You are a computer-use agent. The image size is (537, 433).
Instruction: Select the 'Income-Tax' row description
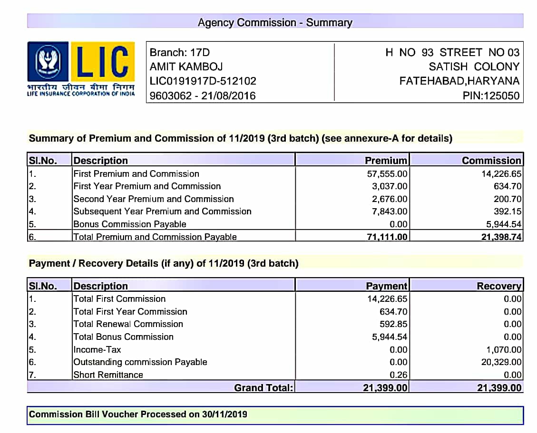tap(97, 349)
